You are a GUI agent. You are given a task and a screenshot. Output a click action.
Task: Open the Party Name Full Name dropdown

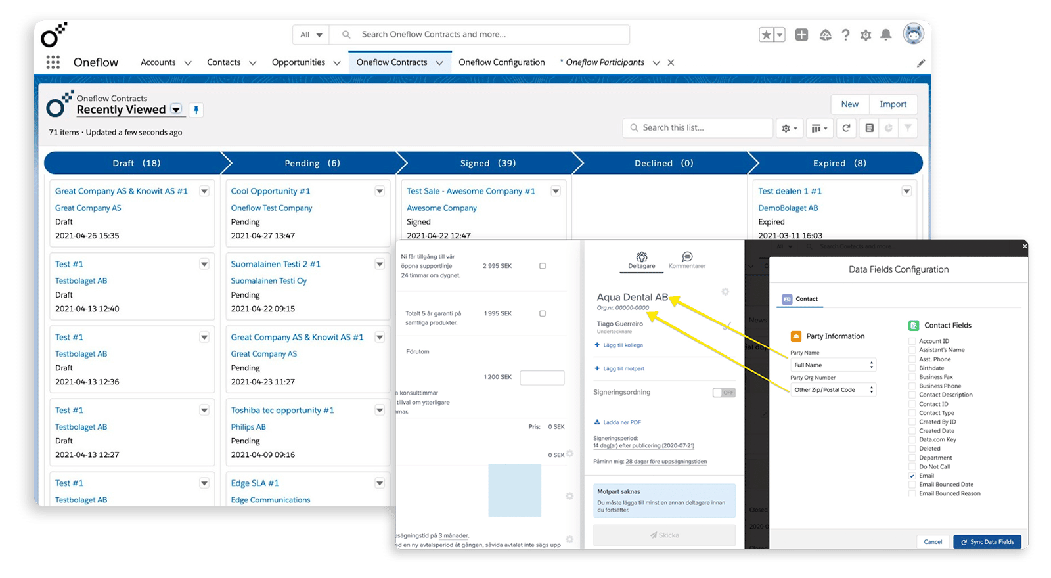coord(833,365)
